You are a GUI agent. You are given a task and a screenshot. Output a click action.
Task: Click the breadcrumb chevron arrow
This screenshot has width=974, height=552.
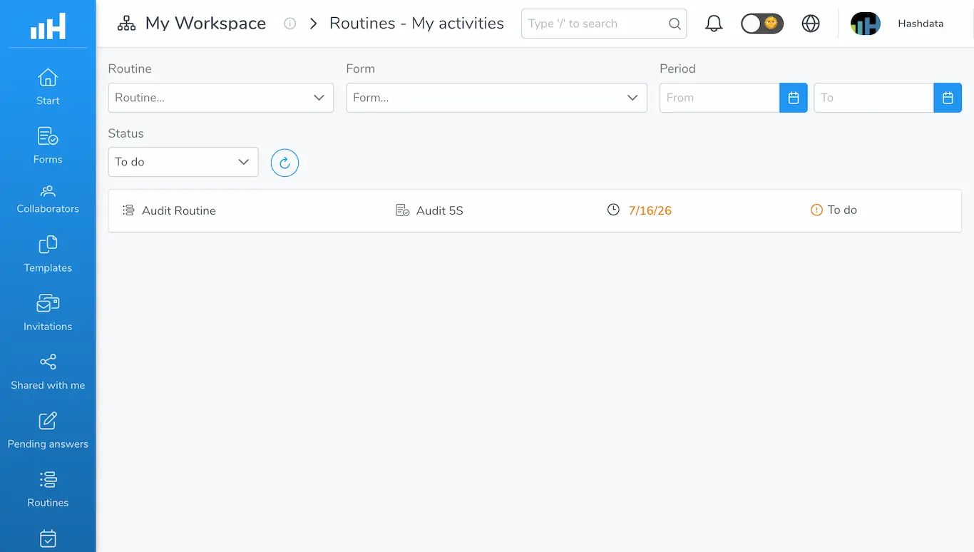click(314, 24)
